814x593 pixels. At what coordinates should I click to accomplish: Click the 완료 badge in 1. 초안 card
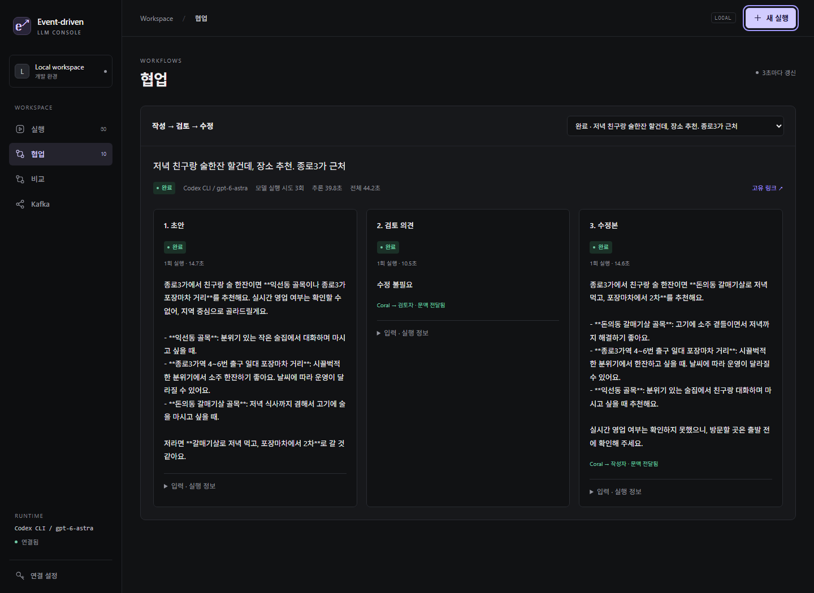point(175,247)
